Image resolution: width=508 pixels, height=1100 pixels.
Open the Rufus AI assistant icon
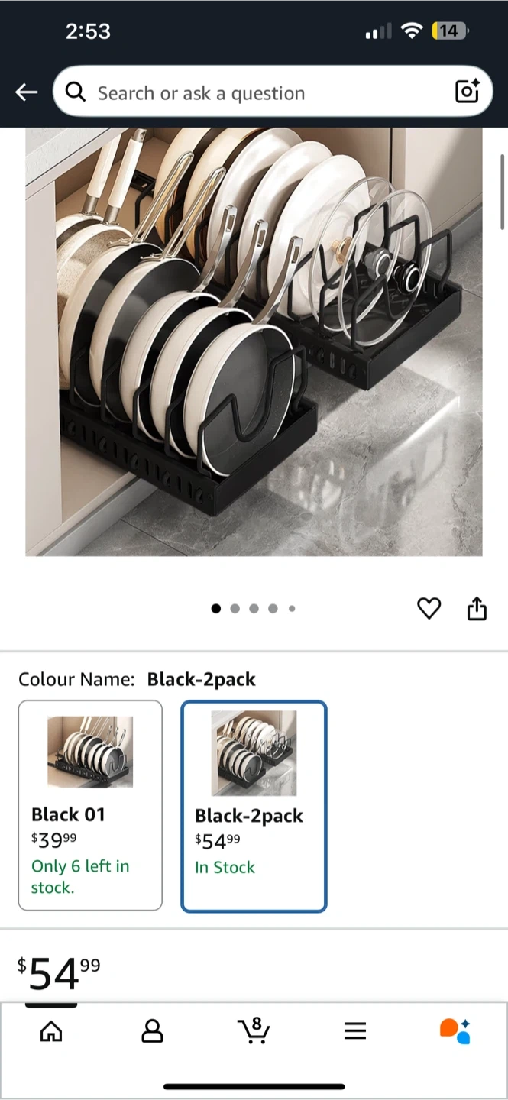(455, 1030)
